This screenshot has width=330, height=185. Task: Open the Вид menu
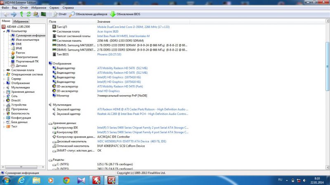[x=14, y=7]
